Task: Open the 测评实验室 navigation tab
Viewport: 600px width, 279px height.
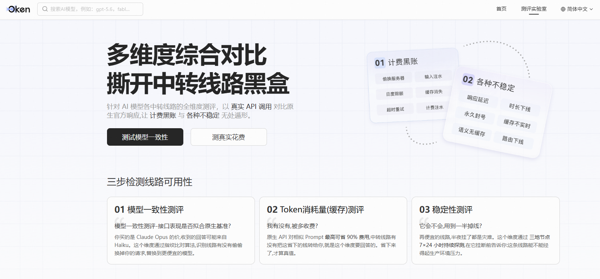Action: tap(534, 9)
